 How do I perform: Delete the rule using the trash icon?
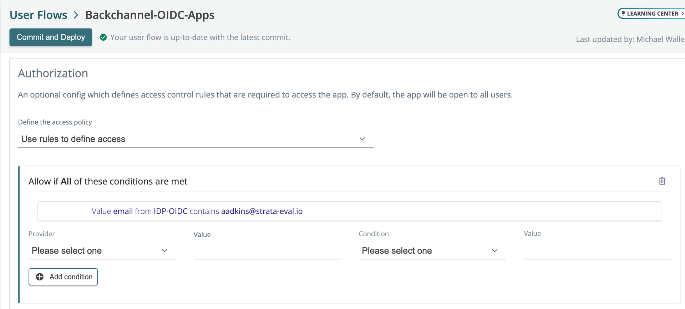(x=662, y=181)
